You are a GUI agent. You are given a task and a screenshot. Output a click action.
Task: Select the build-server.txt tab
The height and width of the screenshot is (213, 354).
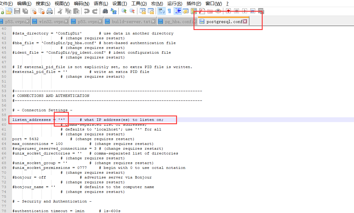(x=131, y=22)
